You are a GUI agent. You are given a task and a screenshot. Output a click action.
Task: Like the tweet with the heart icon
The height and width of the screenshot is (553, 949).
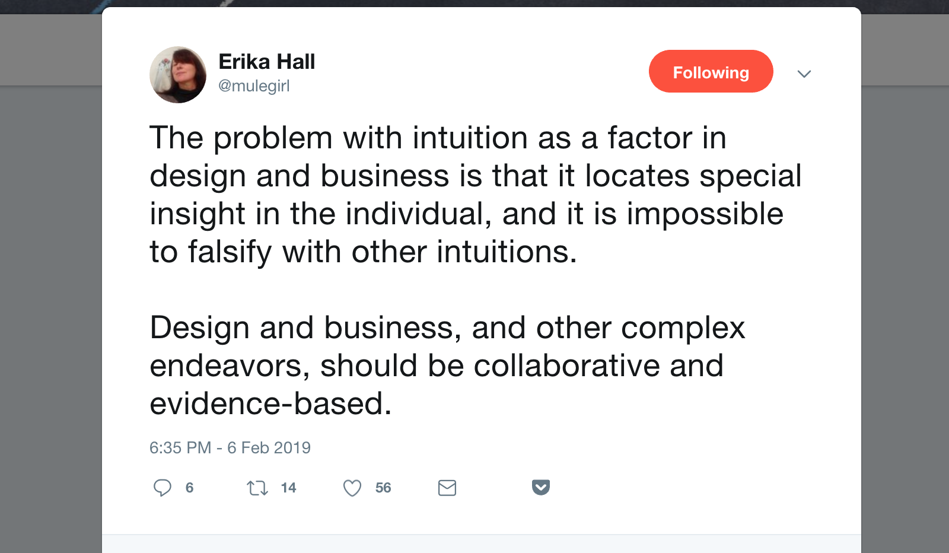coord(352,488)
